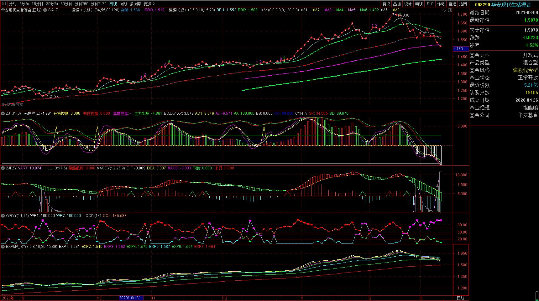Click the EXPMA_SY parameters label
539x301 pixels.
click(31, 247)
